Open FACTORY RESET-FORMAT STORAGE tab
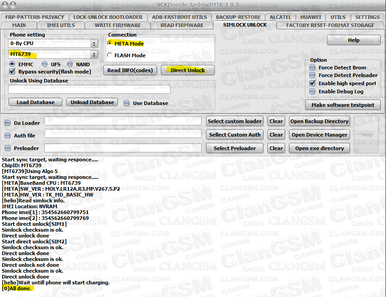 330,25
